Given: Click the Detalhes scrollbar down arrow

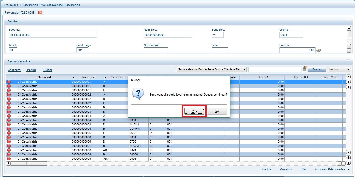Looking at the screenshot, I should pyautogui.click(x=349, y=50).
